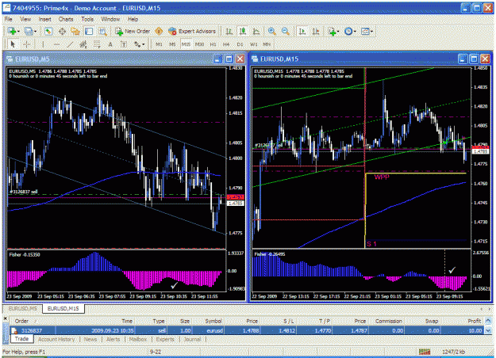Click the Zoom In magnifier icon

[x=271, y=31]
